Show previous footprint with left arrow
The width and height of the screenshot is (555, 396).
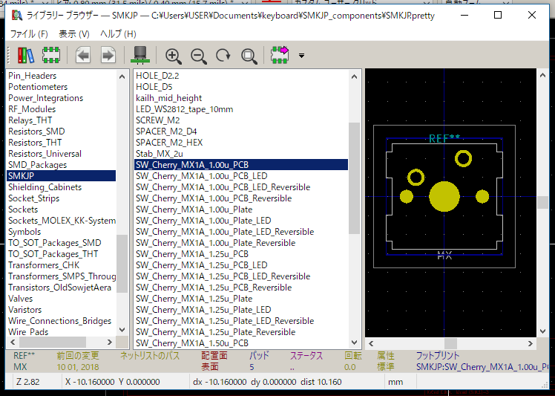[x=83, y=55]
